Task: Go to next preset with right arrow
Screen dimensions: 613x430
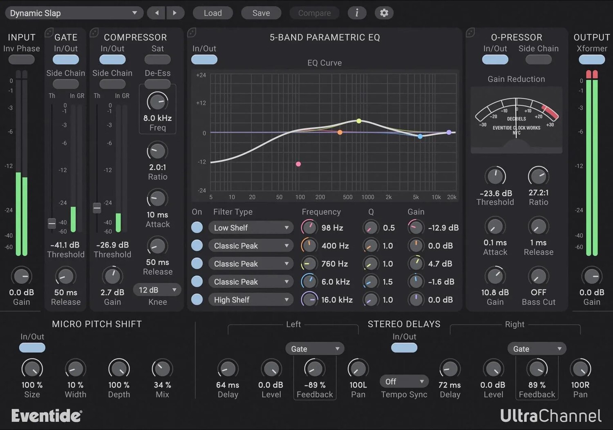Action: tap(175, 13)
